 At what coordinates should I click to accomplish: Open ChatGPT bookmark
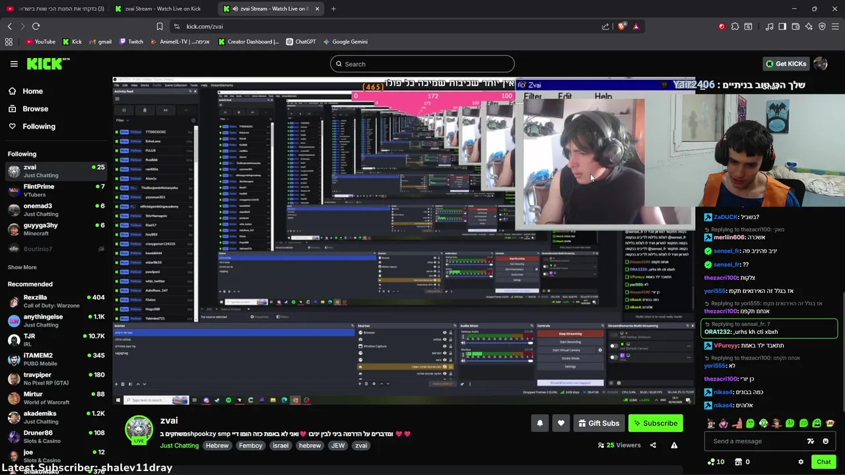click(x=300, y=42)
